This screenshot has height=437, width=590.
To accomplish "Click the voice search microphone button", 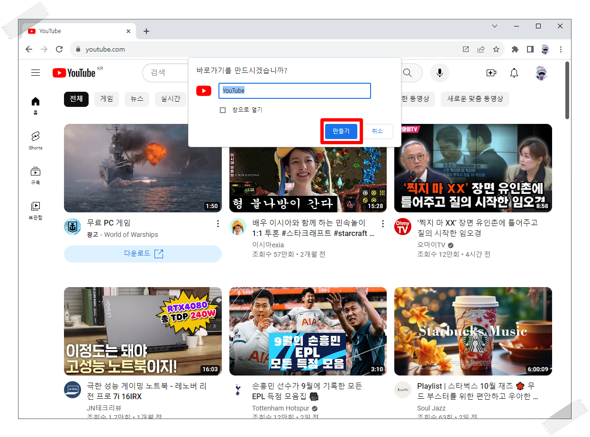I will [x=440, y=73].
